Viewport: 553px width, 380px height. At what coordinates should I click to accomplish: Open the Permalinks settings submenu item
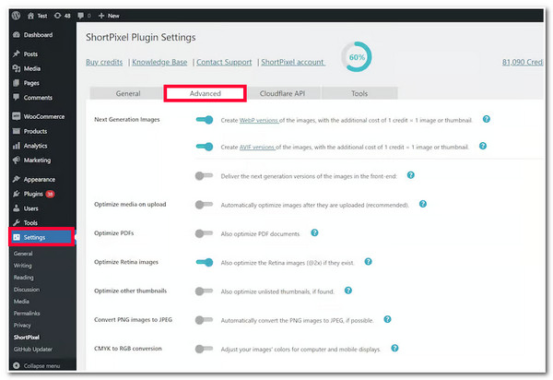[x=27, y=314]
